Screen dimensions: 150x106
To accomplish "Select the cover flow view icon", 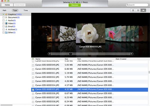I will click(143, 10).
